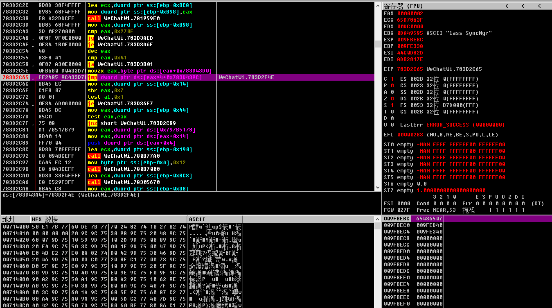Click the stack value 009FE340

coord(429,232)
